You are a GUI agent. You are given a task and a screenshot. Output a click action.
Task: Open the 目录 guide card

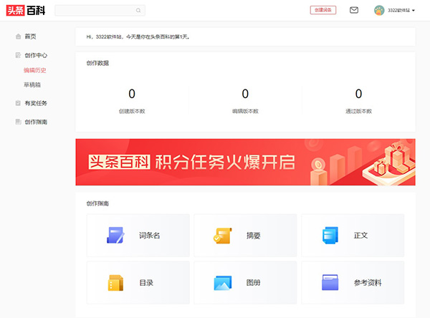point(138,283)
